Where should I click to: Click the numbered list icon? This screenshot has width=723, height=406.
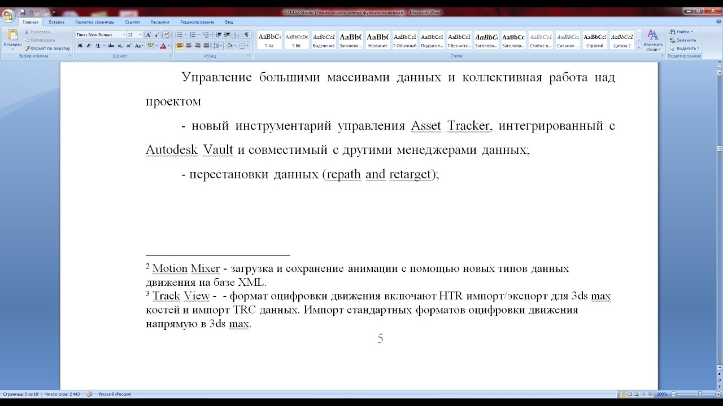[192, 35]
